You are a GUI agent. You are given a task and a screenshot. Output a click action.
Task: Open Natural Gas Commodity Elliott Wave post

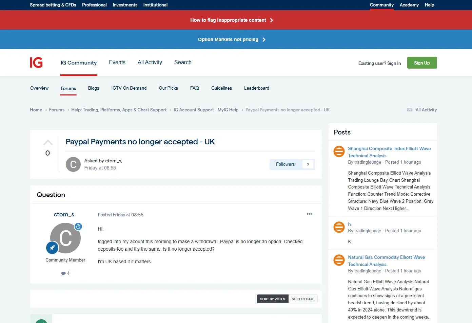386,261
